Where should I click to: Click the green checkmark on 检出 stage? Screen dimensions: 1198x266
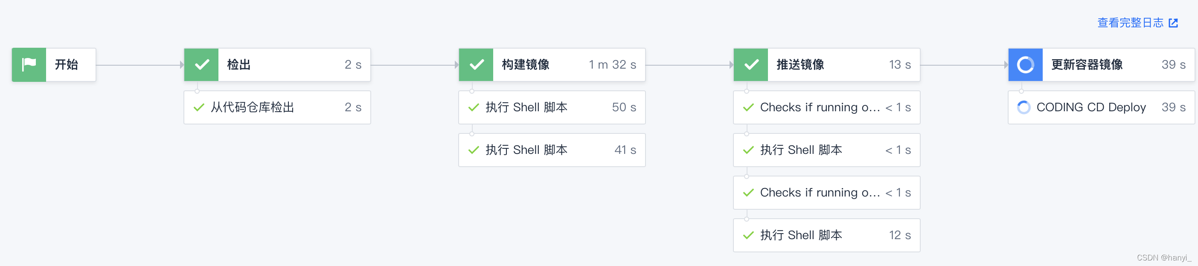coord(201,65)
